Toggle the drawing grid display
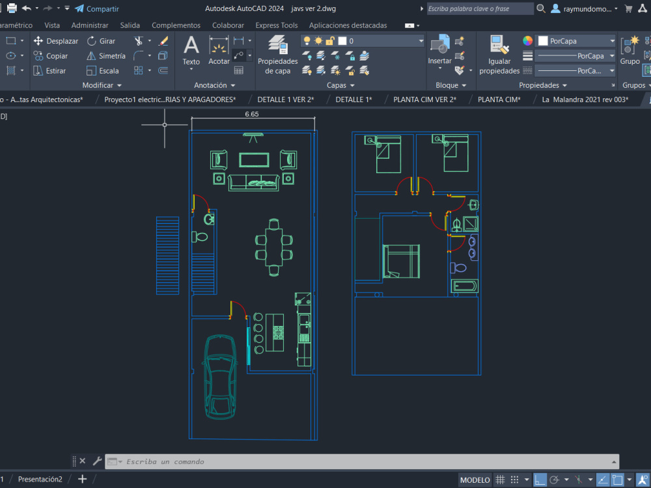The width and height of the screenshot is (651, 488). point(500,480)
